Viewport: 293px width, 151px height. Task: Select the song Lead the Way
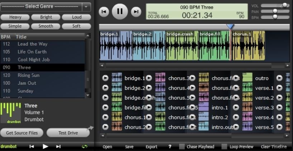coord(42,44)
